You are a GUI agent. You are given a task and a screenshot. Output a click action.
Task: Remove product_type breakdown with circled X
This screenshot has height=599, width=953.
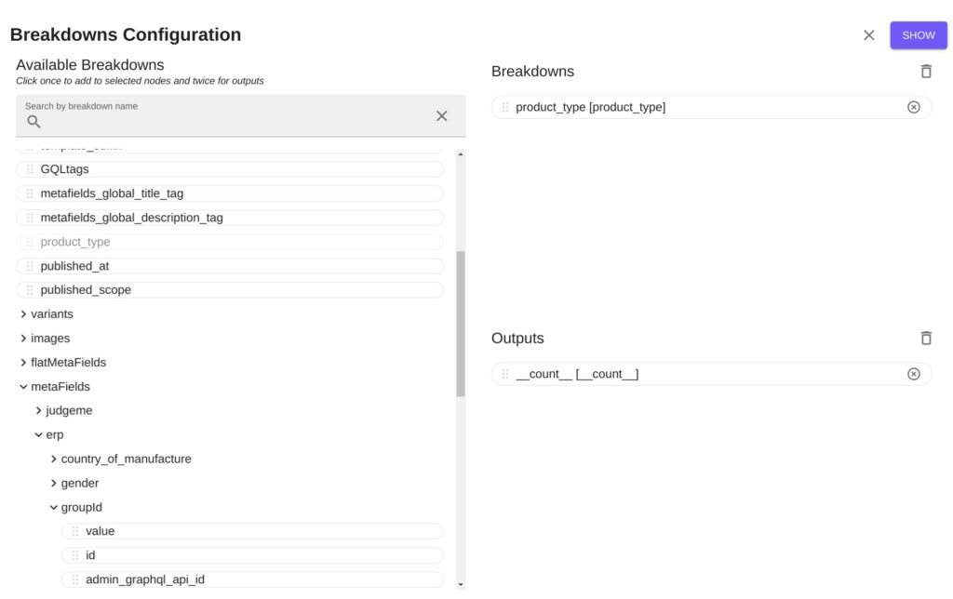[914, 108]
